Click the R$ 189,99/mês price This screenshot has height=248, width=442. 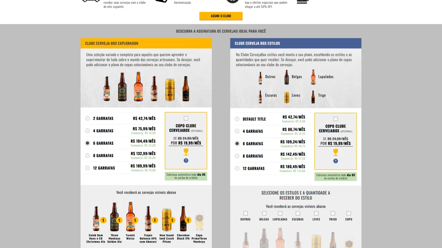pos(143,166)
